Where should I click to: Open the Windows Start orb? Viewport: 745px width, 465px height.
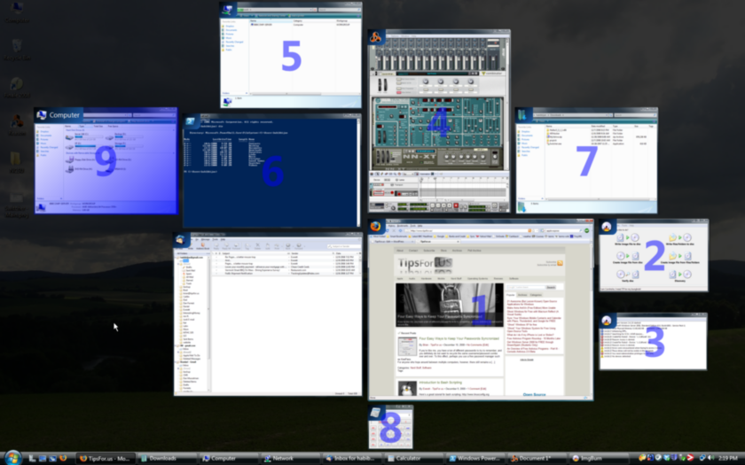coord(13,457)
